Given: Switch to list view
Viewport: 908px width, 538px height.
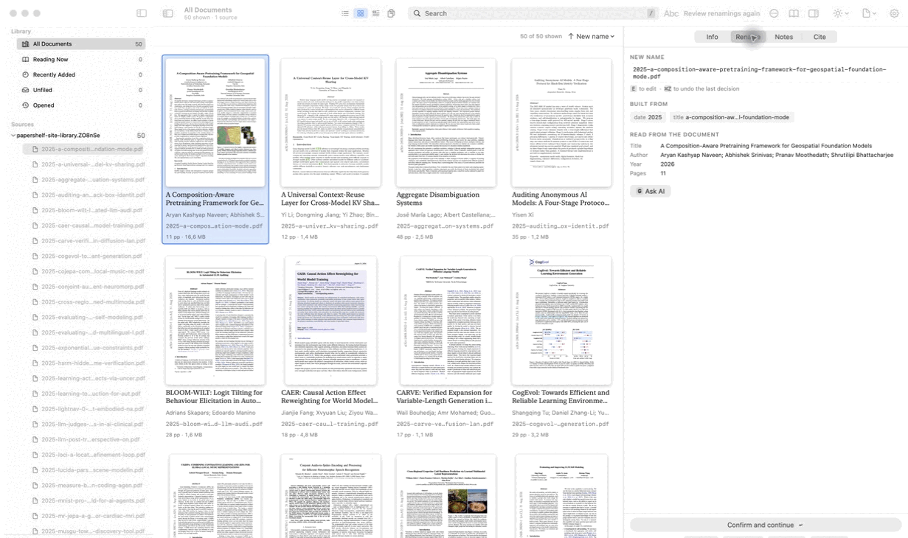Looking at the screenshot, I should click(345, 13).
